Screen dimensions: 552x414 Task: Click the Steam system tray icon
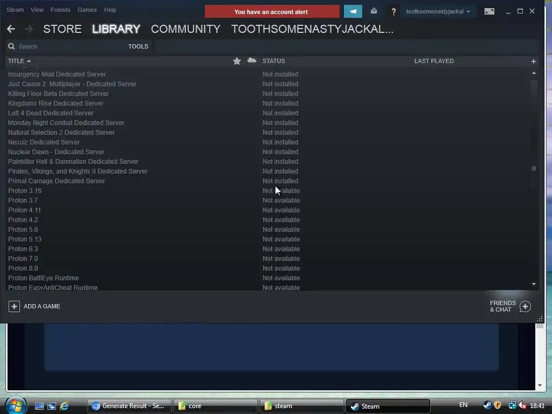(487, 405)
